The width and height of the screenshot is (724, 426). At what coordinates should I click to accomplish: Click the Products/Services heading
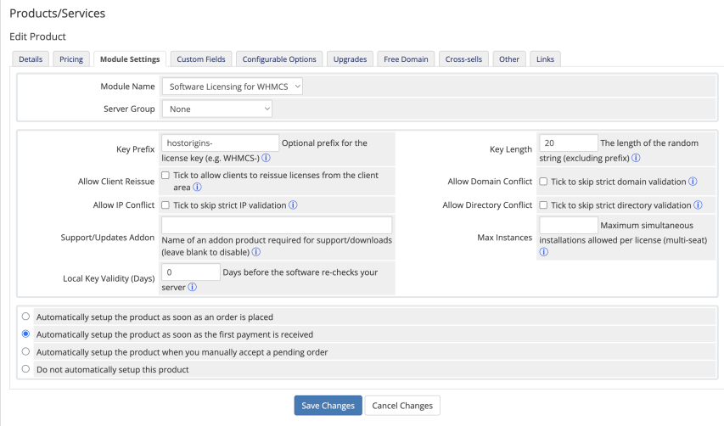(57, 14)
